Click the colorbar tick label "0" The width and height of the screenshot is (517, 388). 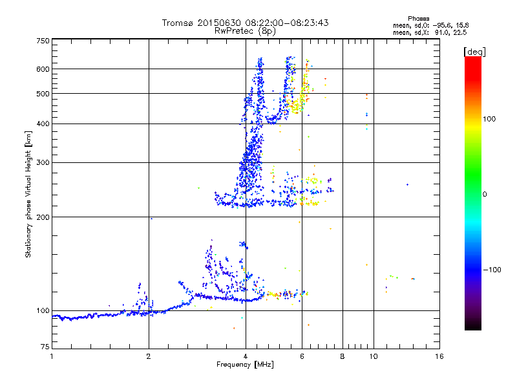click(x=485, y=195)
